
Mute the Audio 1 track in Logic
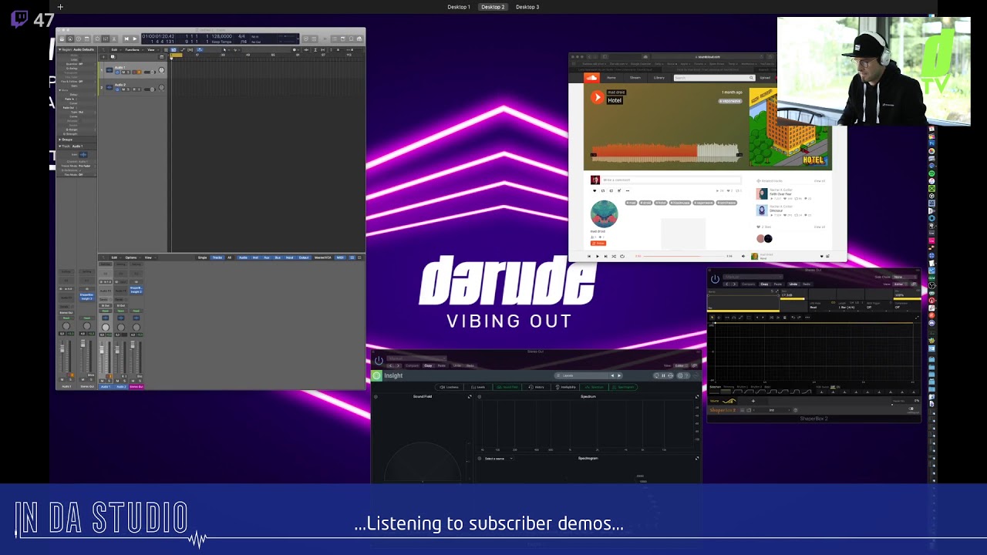(123, 72)
